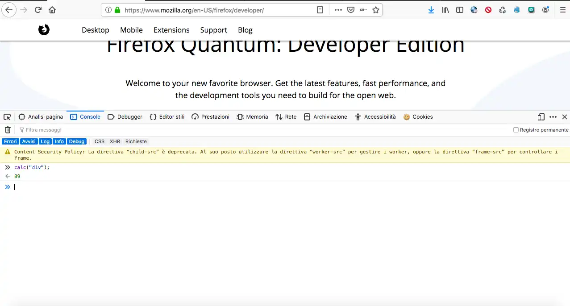The width and height of the screenshot is (570, 306).
Task: Go back to the previous page
Action: point(9,10)
